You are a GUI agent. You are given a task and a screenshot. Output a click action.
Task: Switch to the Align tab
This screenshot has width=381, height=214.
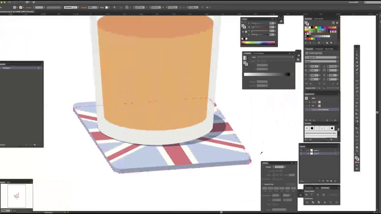pyautogui.click(x=317, y=188)
